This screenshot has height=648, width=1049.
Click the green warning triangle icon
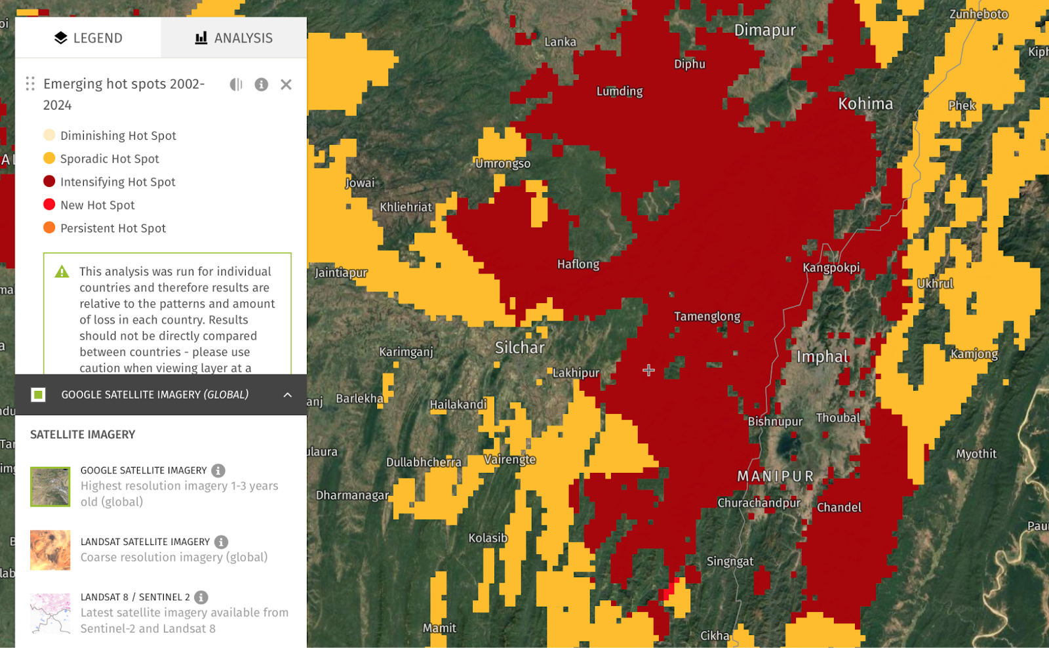[x=62, y=272]
